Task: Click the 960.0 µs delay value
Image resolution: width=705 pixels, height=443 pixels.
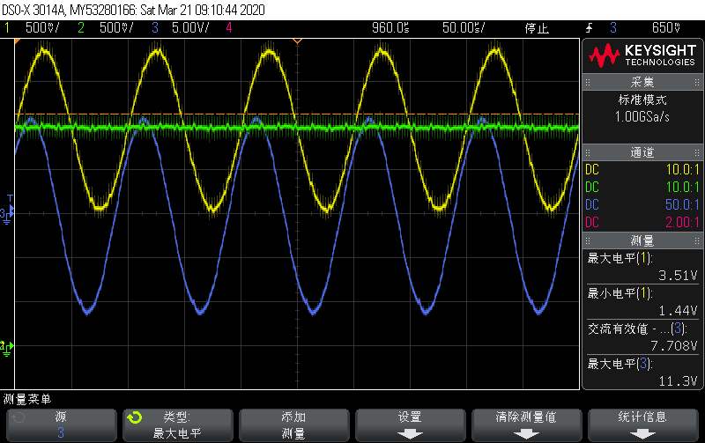Action: (x=390, y=28)
